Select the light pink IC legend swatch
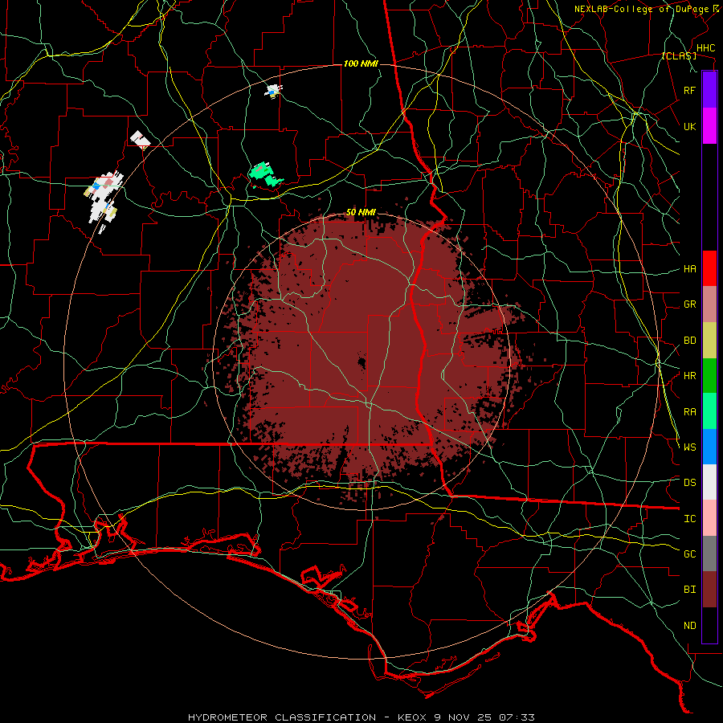The image size is (723, 723). (x=709, y=518)
